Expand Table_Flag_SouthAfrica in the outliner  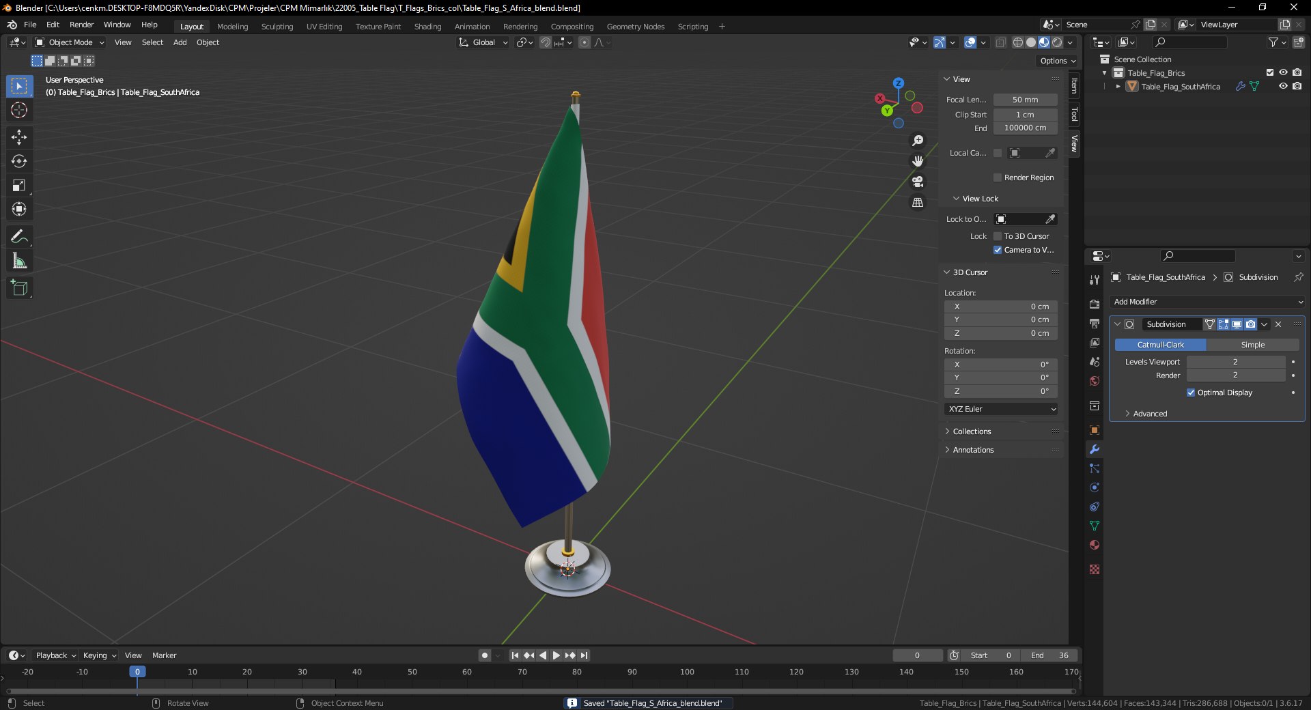pos(1118,87)
